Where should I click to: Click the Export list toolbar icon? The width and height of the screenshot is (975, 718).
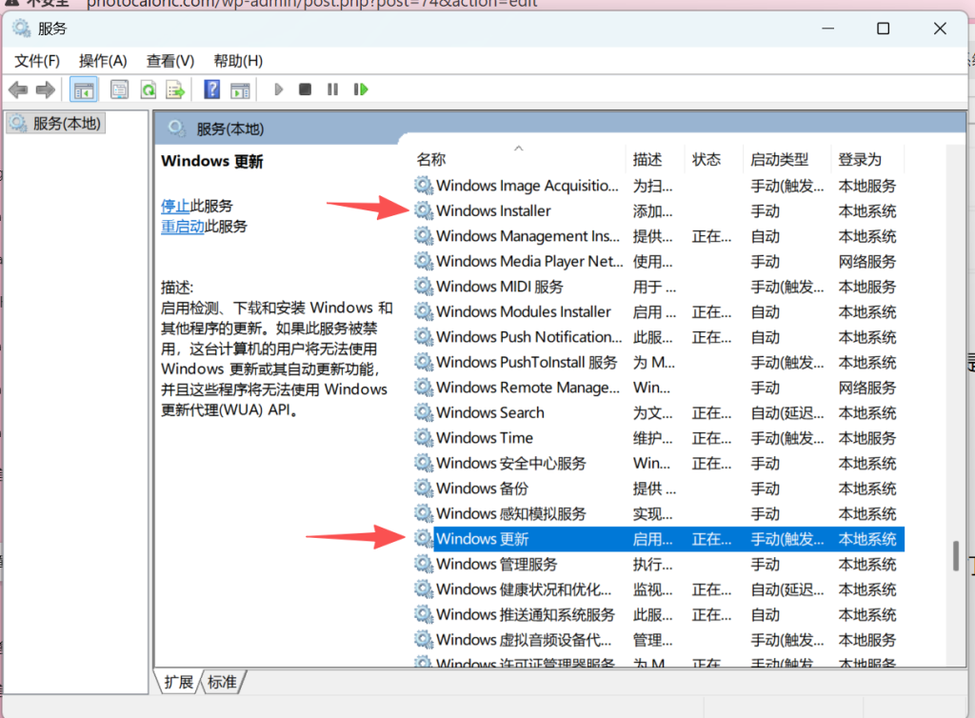point(175,90)
